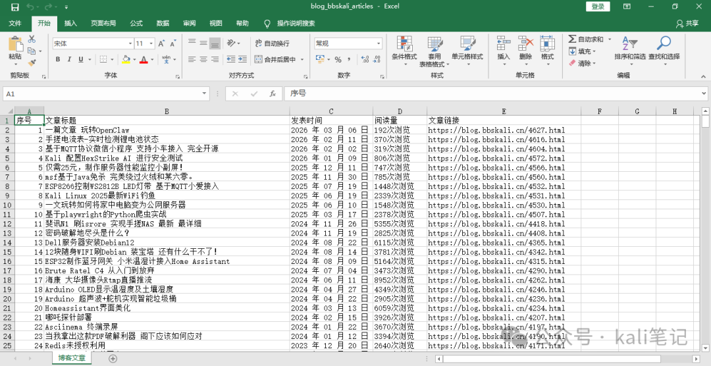711x366 pixels.
Task: Click increase indent icon
Action: (242, 59)
